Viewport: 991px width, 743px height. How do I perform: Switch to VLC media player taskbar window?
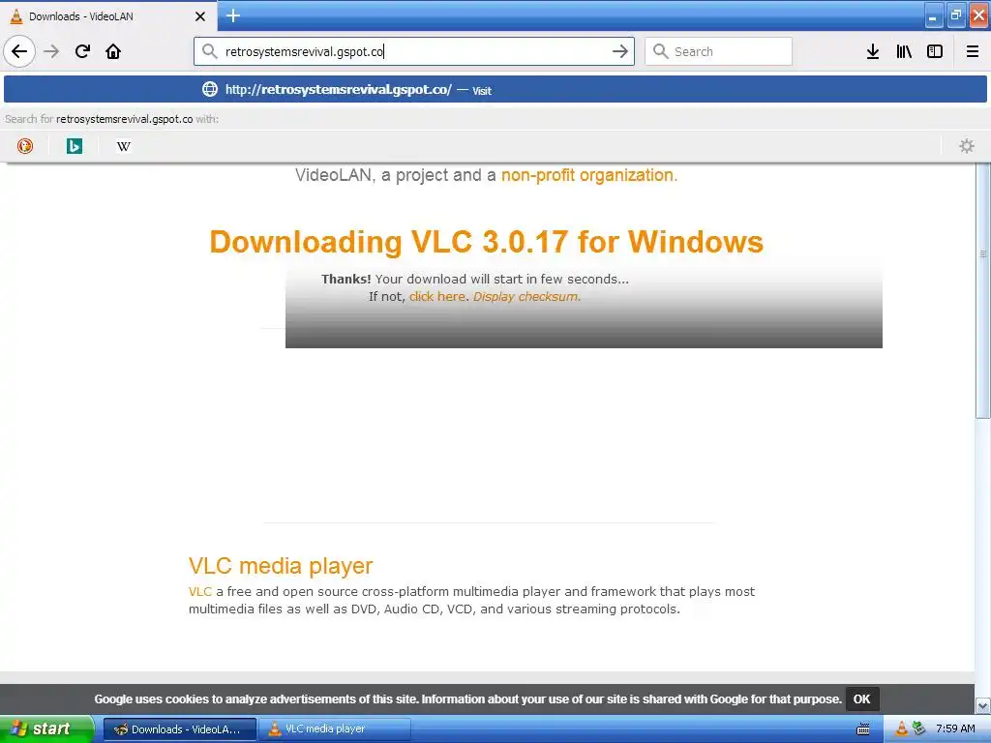coord(334,729)
